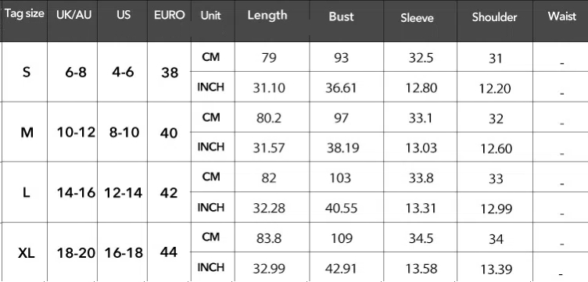Select the 80.2 length value
The height and width of the screenshot is (282, 588).
pyautogui.click(x=267, y=118)
